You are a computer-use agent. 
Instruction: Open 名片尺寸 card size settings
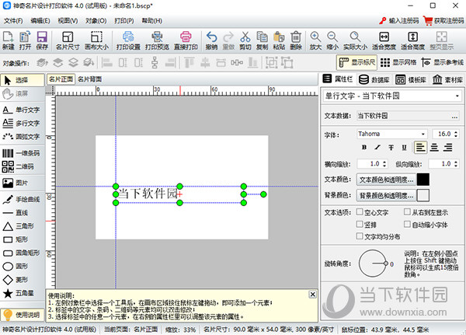[68, 40]
